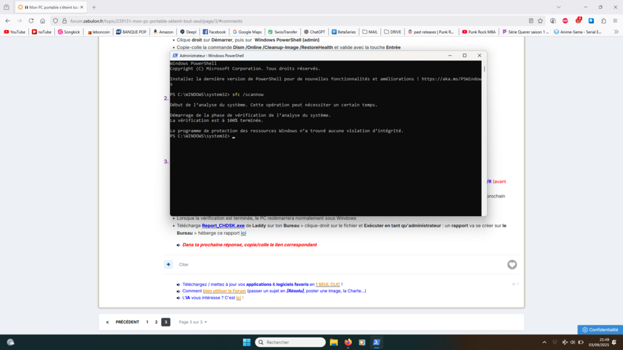Viewport: 623px width, 350px height.
Task: Click the Windows Start button
Action: 247,342
